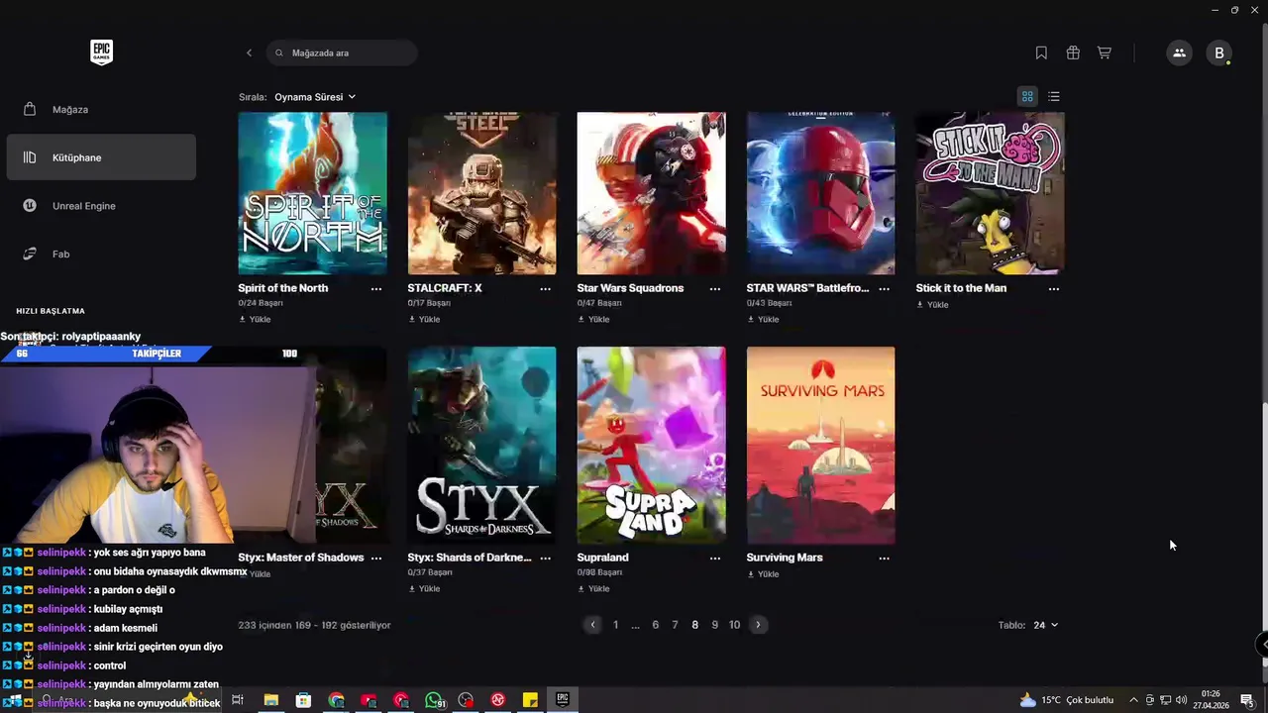Screen dimensions: 1268x713
Task: Go back with the left arrow
Action: point(249,52)
